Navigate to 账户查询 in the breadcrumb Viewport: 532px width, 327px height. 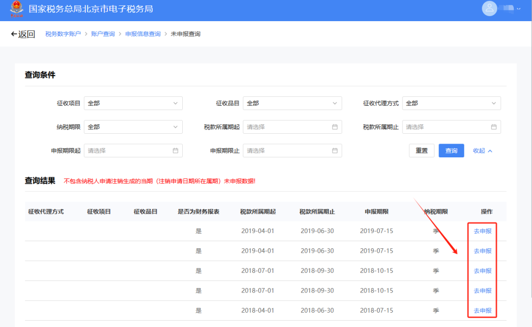(103, 33)
